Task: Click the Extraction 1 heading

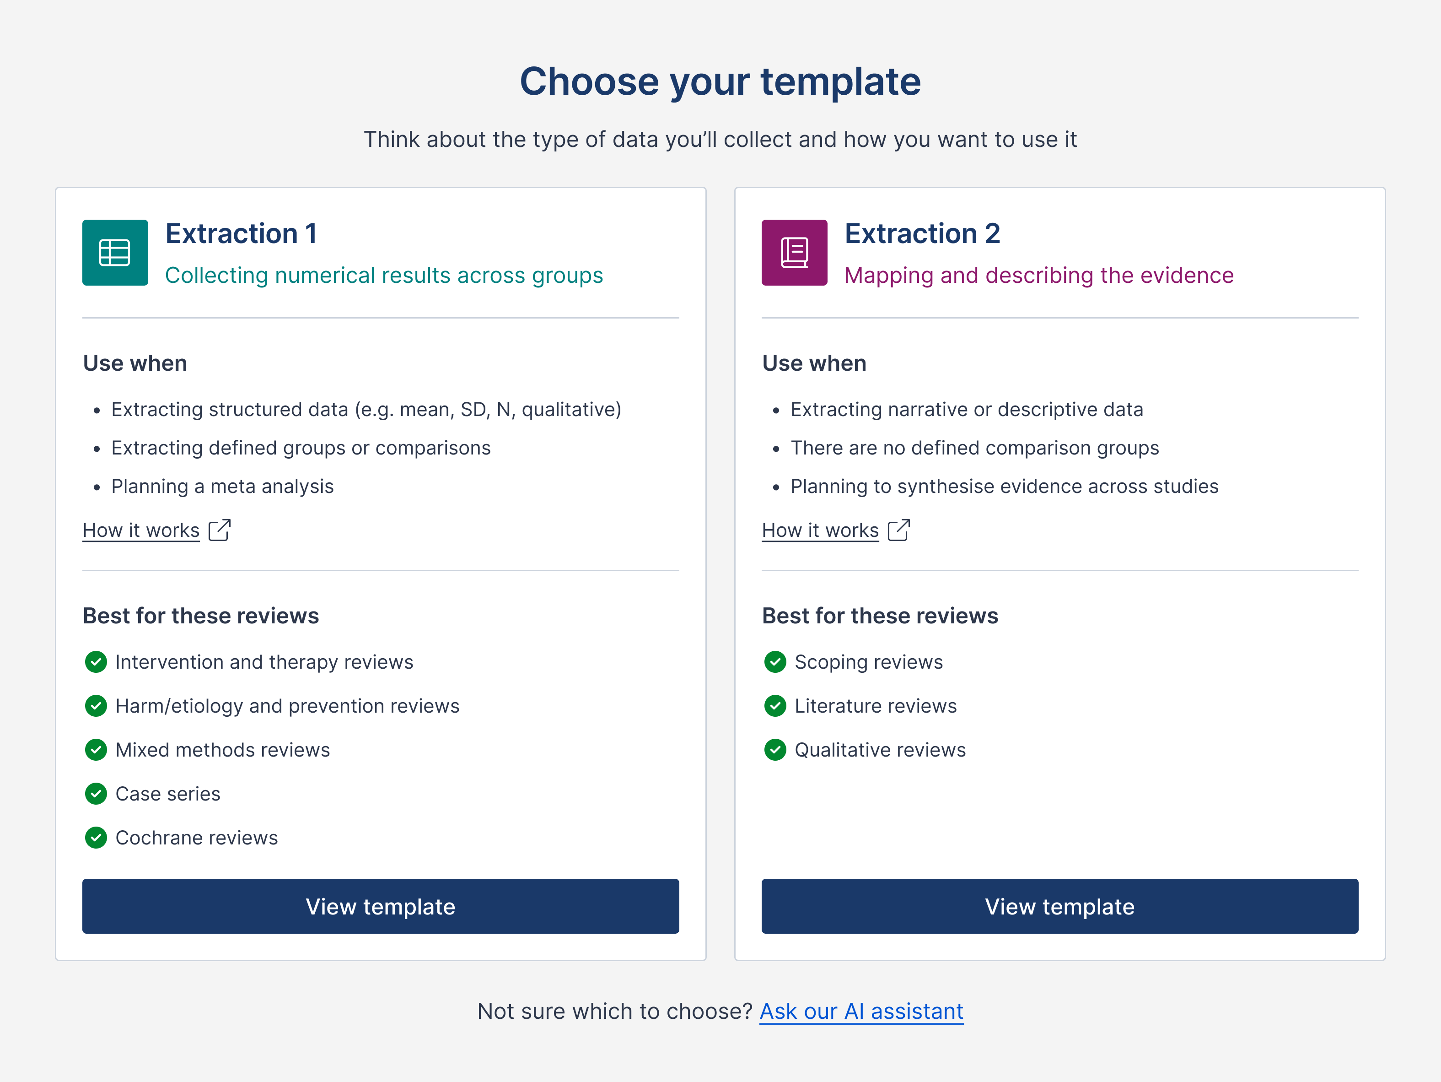Action: [242, 233]
